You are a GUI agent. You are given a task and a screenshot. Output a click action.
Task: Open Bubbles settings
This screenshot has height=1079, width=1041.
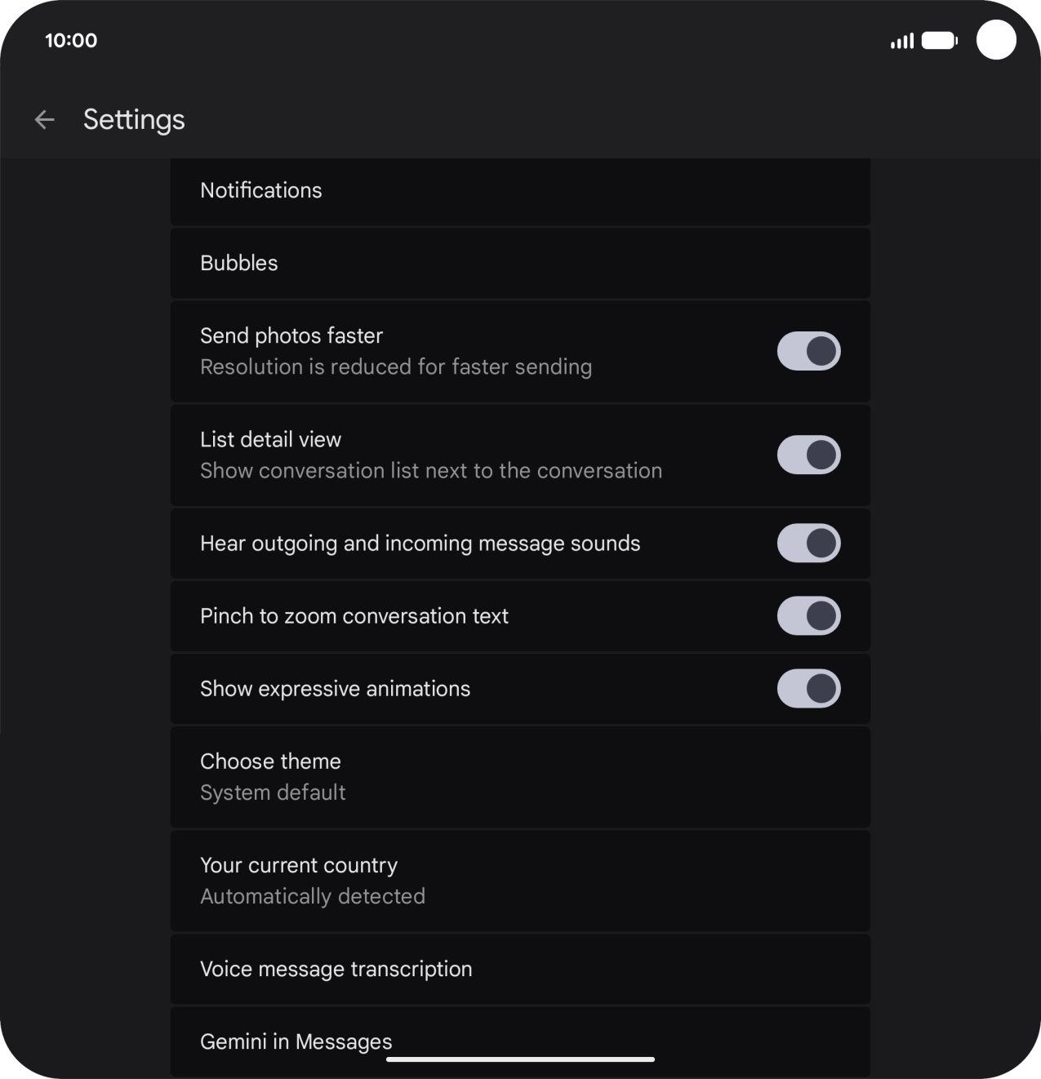[x=520, y=263]
